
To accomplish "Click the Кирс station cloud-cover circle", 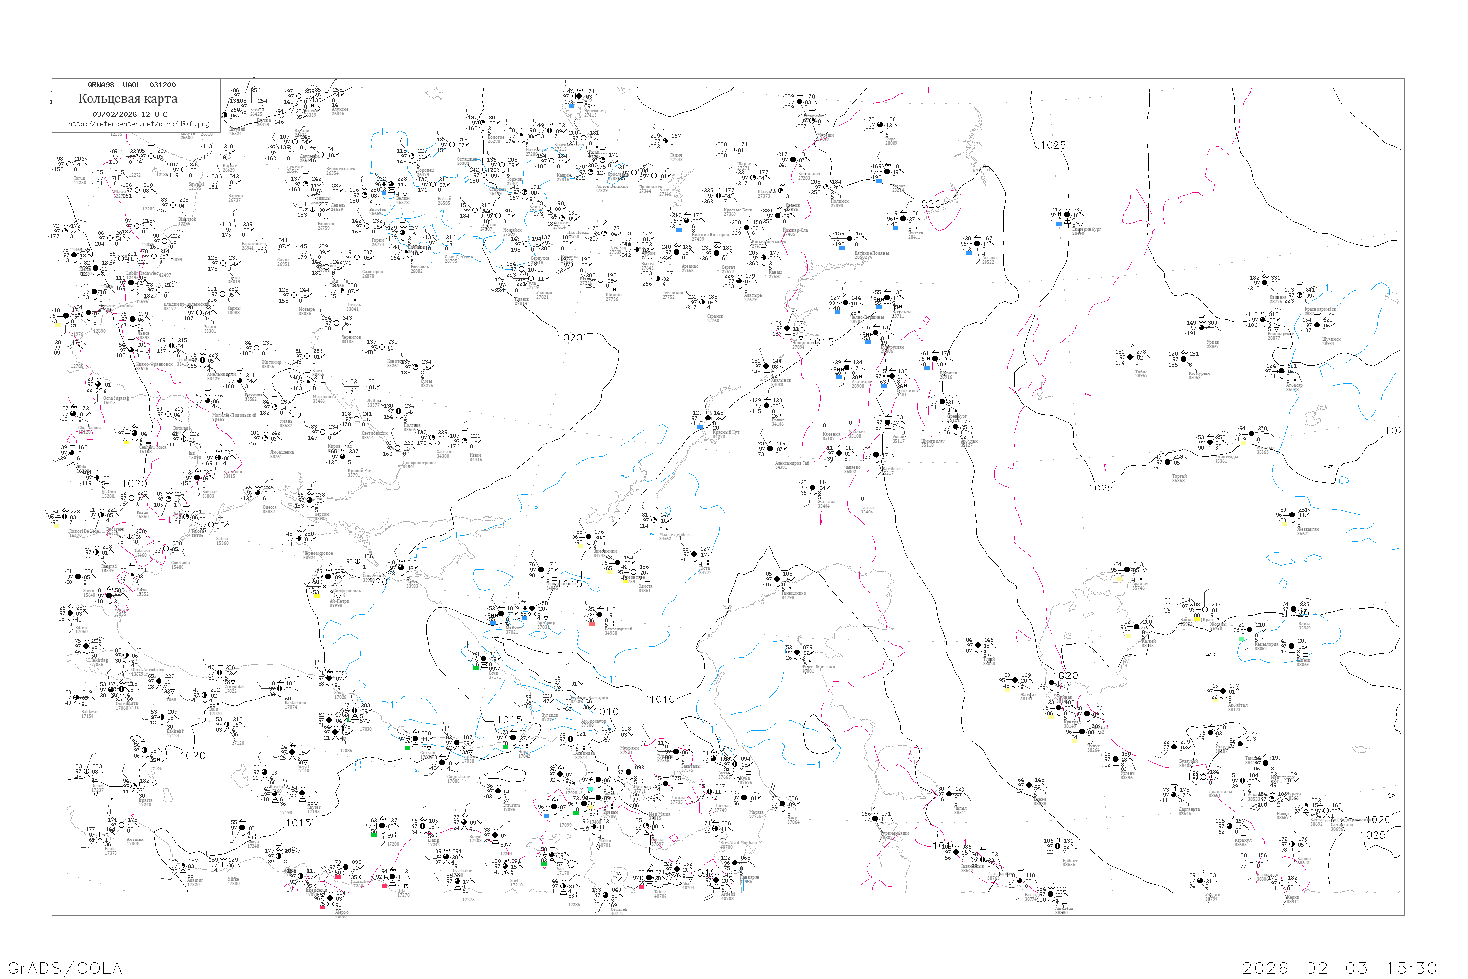I will [x=881, y=125].
